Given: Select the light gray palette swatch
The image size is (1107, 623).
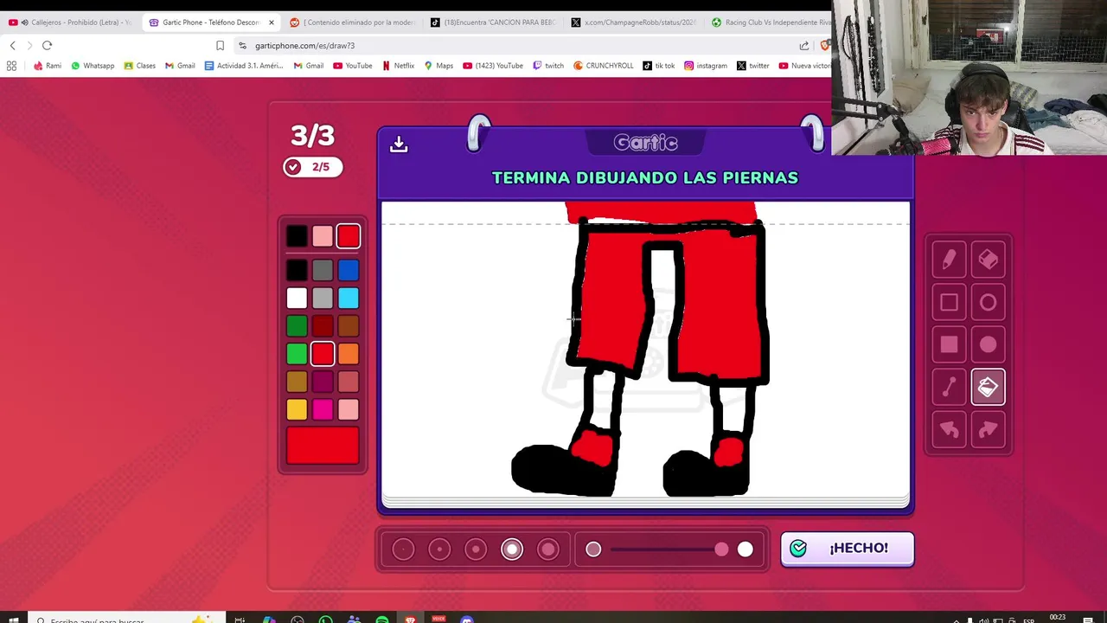Looking at the screenshot, I should click(x=323, y=299).
